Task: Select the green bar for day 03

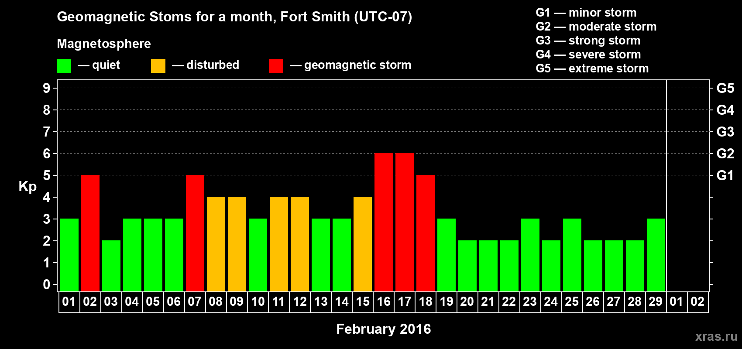Action: 111,266
